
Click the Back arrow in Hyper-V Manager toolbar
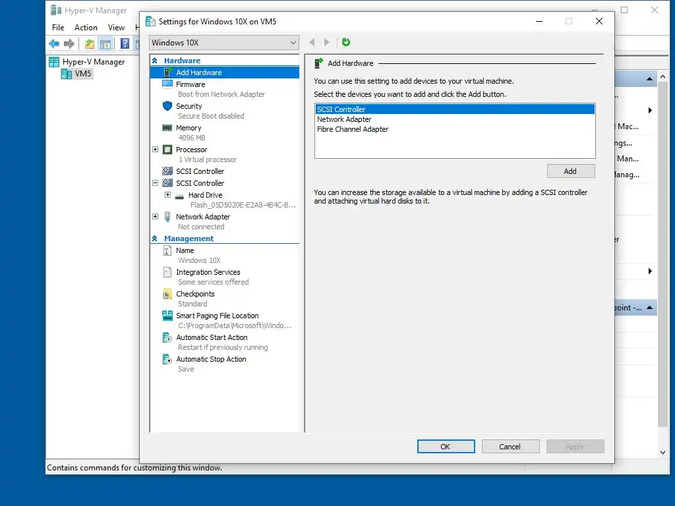pyautogui.click(x=54, y=43)
